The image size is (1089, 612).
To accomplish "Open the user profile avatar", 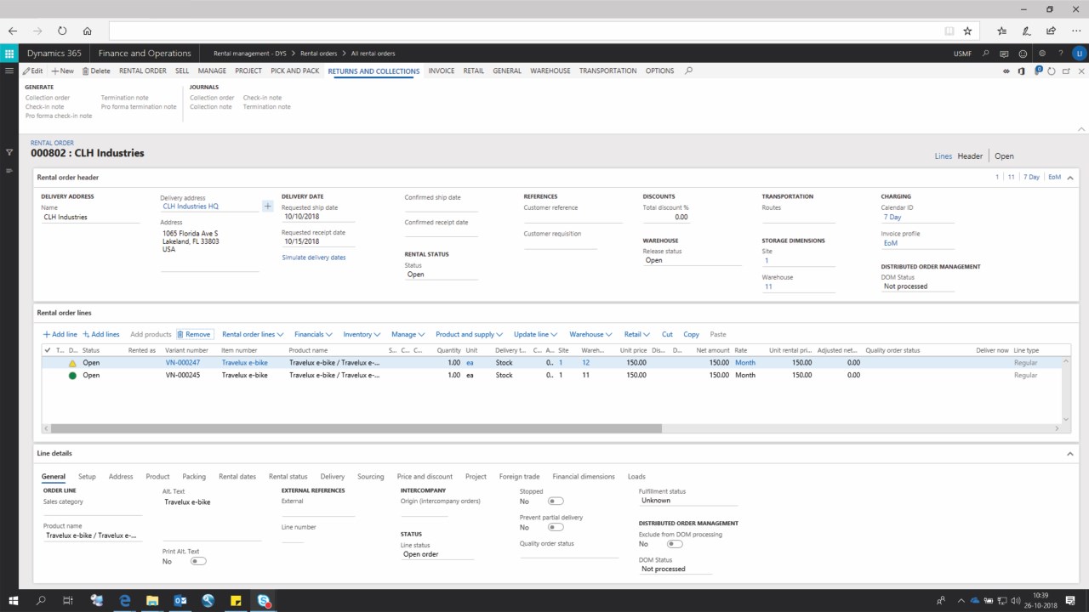I will [x=1079, y=53].
